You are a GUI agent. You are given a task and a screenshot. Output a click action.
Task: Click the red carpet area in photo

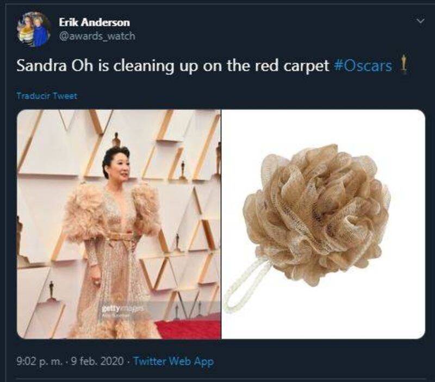189,329
